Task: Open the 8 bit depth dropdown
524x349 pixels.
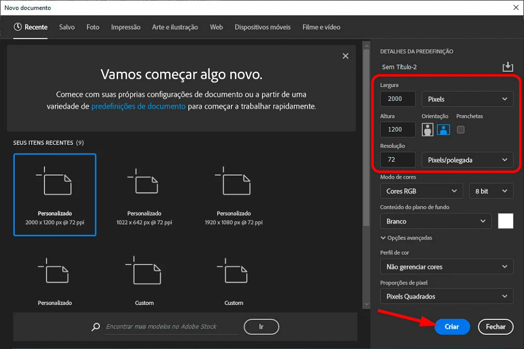Action: tap(491, 191)
